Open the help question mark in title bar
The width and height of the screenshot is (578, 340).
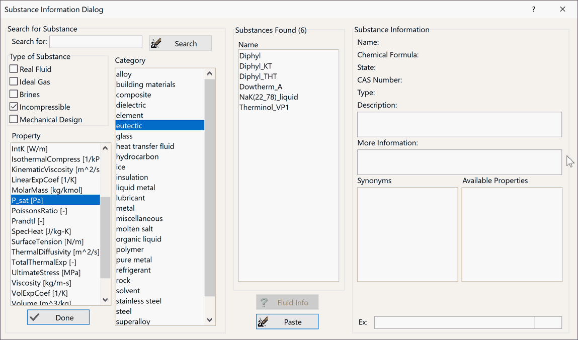[x=534, y=9]
